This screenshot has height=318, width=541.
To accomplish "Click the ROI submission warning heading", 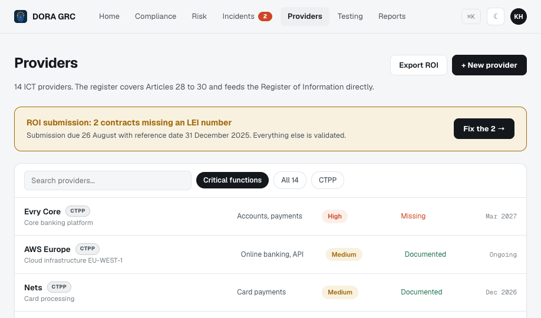I will [x=129, y=122].
